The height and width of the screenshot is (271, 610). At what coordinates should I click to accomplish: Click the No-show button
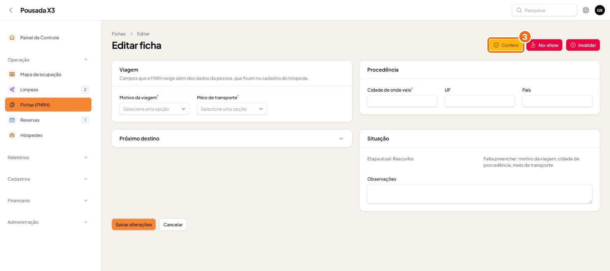click(544, 45)
